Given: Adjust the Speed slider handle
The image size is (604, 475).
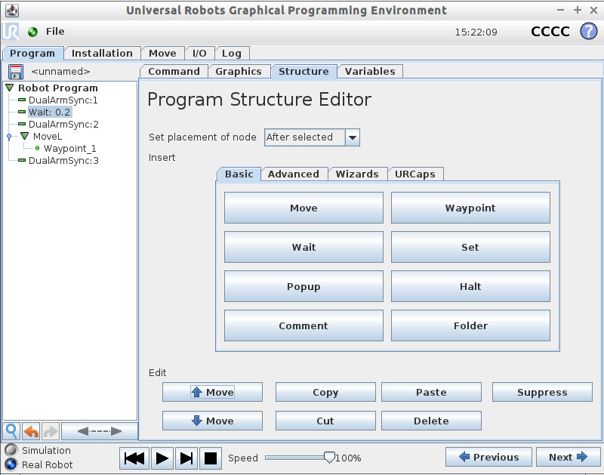Looking at the screenshot, I should tap(329, 458).
